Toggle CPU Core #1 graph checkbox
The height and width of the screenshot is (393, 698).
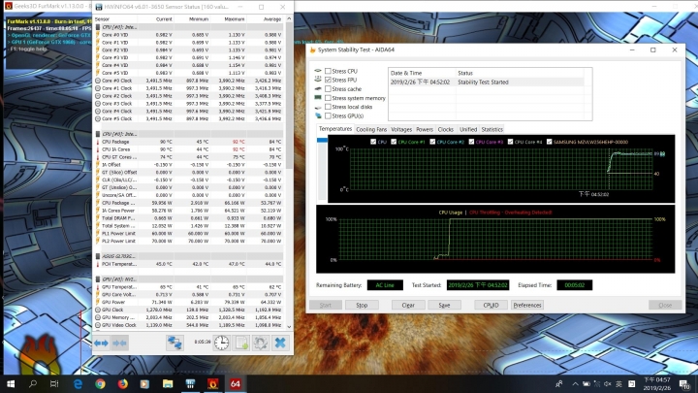(394, 142)
